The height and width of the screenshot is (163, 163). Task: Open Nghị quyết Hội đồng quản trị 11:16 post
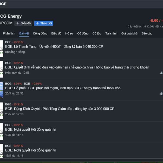click(31, 150)
